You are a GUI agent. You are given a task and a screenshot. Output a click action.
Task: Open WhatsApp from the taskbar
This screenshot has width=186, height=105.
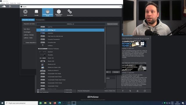click(41, 103)
